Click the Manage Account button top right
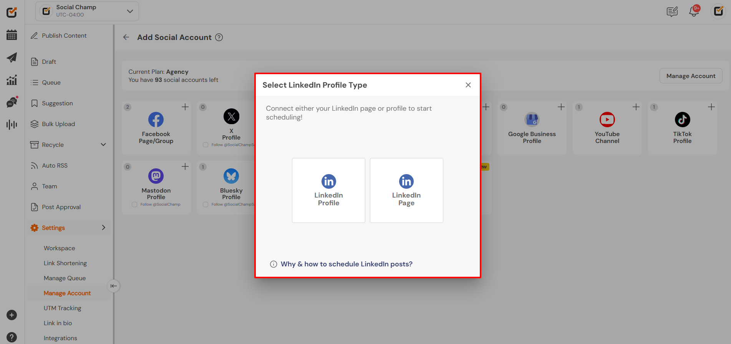Viewport: 731px width, 344px height. tap(691, 76)
